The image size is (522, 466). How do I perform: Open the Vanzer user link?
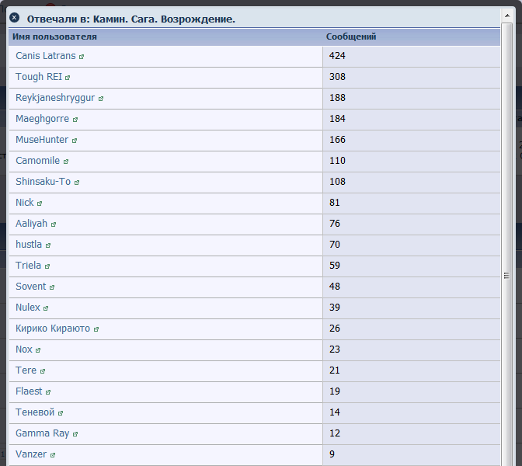coord(31,454)
